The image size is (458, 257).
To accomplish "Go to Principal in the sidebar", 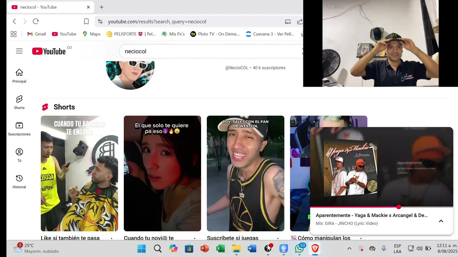I will pyautogui.click(x=19, y=76).
